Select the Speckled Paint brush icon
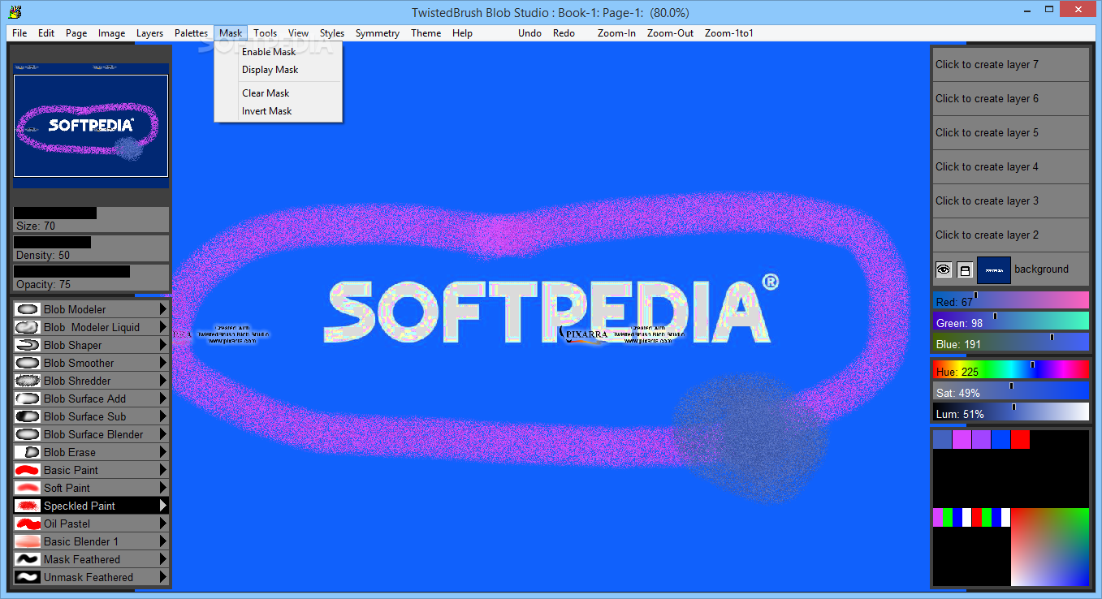This screenshot has height=599, width=1102. [x=28, y=506]
